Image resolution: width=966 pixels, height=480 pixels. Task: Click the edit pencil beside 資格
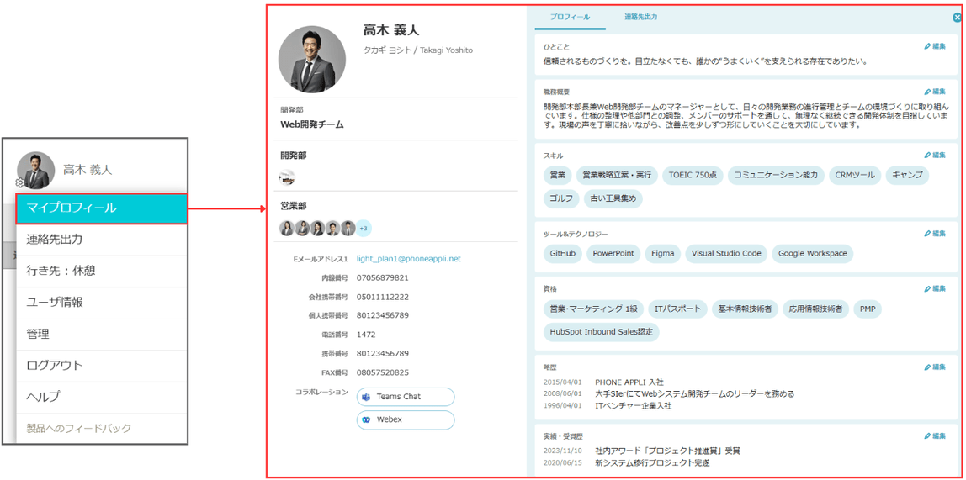[x=935, y=288]
